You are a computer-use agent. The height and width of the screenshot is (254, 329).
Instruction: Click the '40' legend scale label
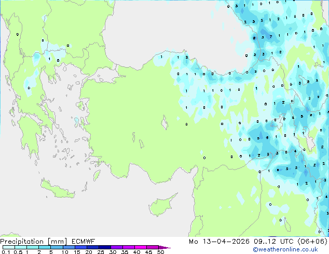click(136, 252)
